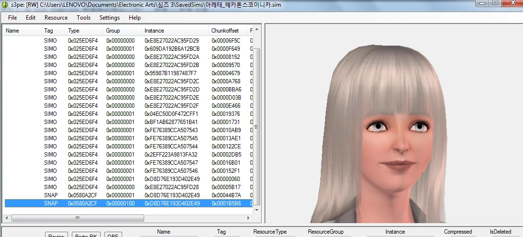Click the resource list's scroll down arrow
This screenshot has width=523, height=237.
pyautogui.click(x=257, y=210)
